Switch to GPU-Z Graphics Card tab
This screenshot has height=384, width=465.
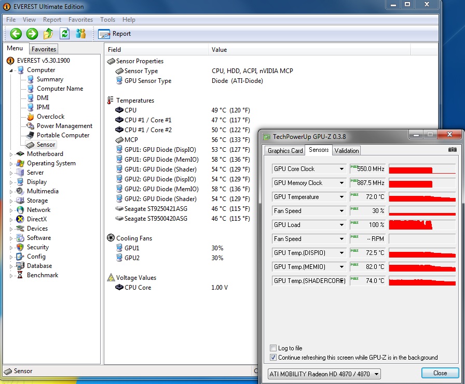[x=285, y=151]
